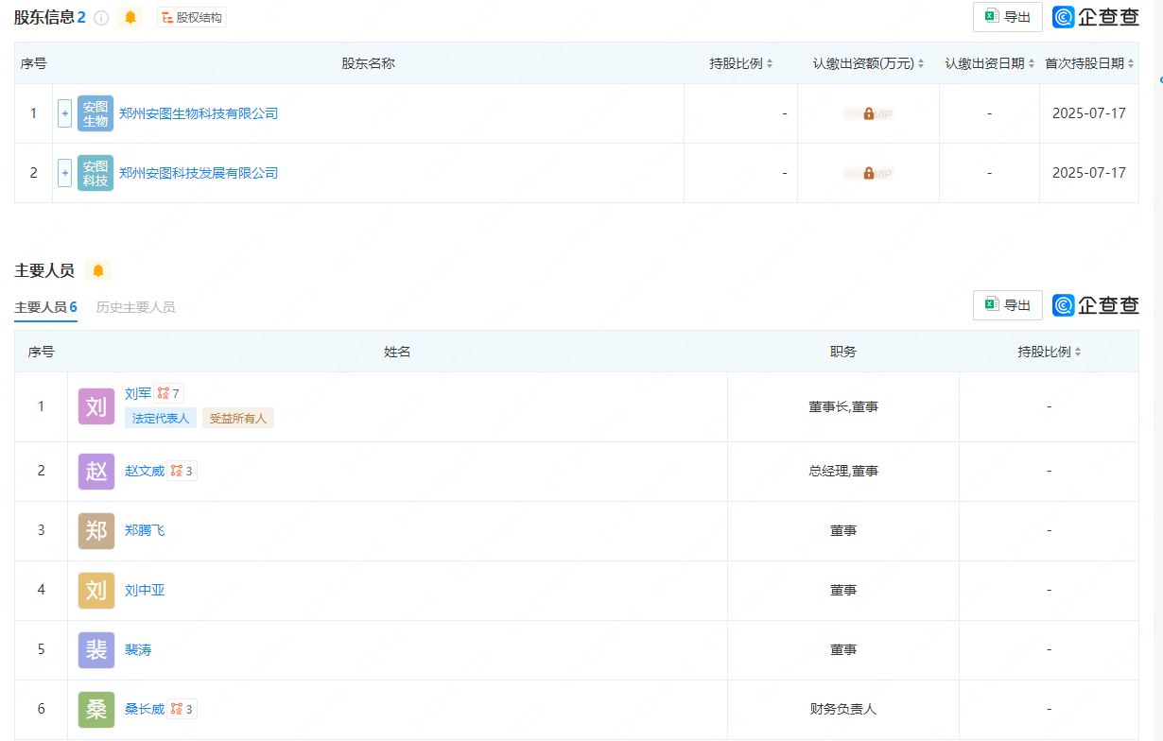Open 郑州安图生物科技有限公司 company link
This screenshot has width=1163, height=741.
pyautogui.click(x=199, y=113)
